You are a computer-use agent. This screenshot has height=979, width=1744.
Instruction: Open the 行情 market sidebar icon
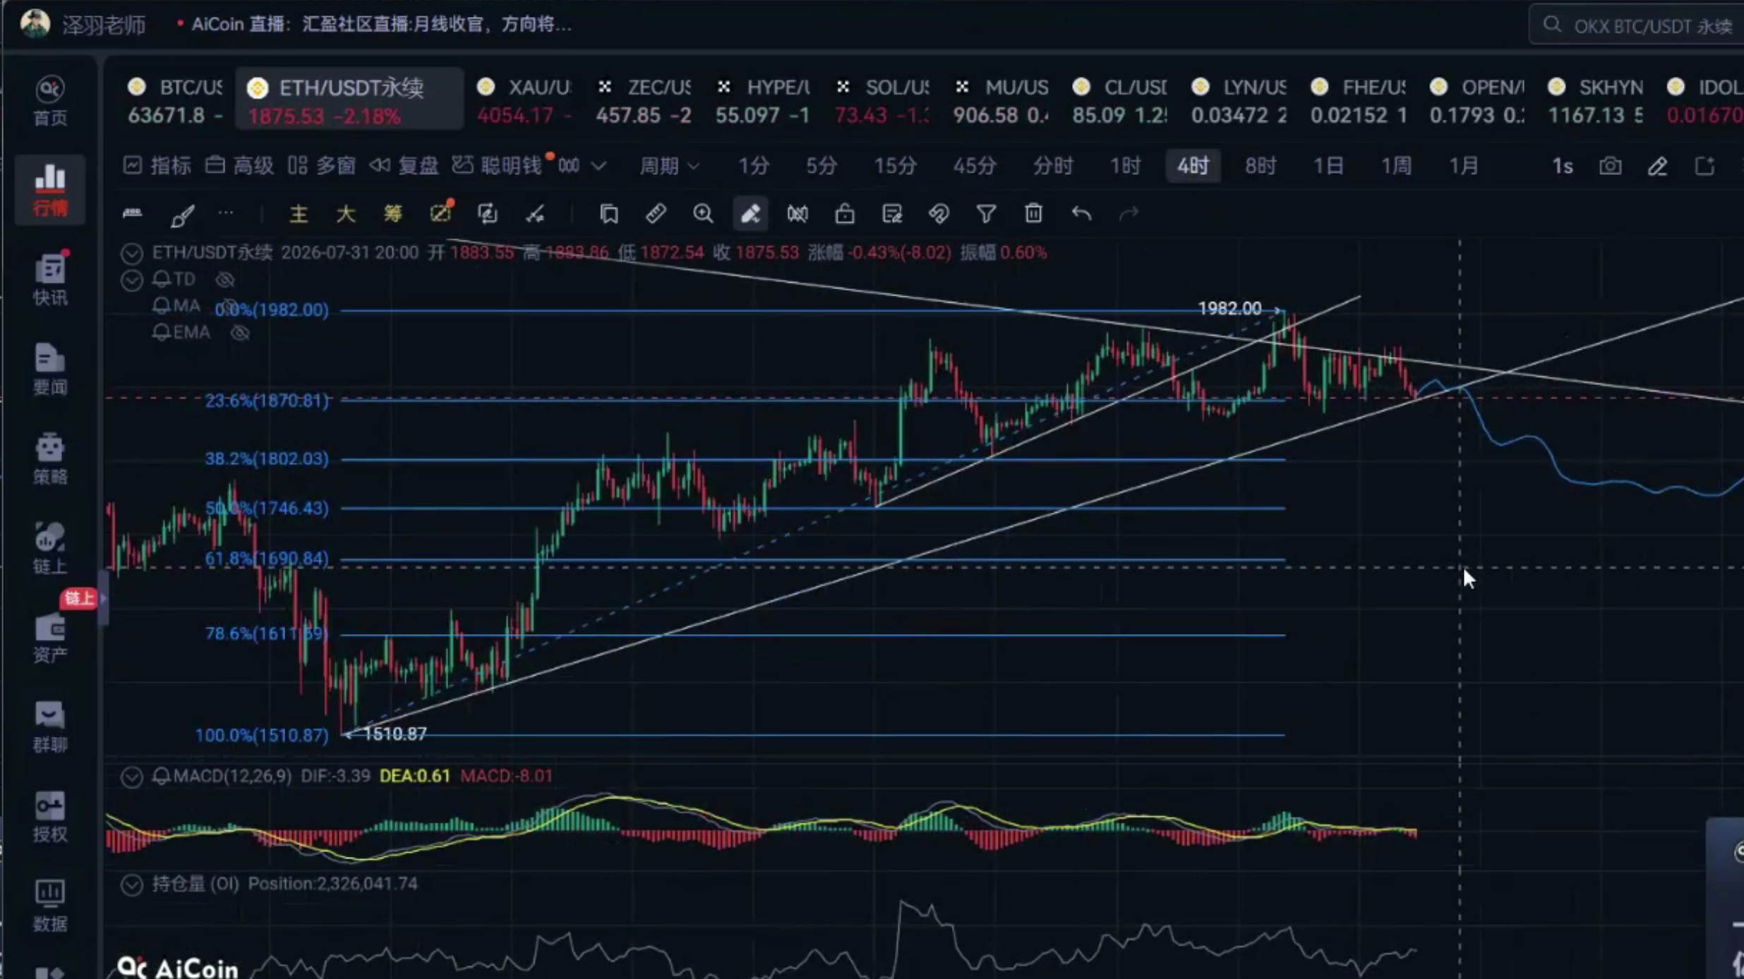pos(50,189)
